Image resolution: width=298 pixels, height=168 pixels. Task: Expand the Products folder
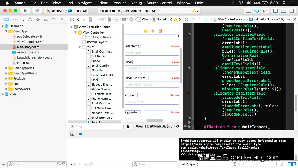pos(6,78)
